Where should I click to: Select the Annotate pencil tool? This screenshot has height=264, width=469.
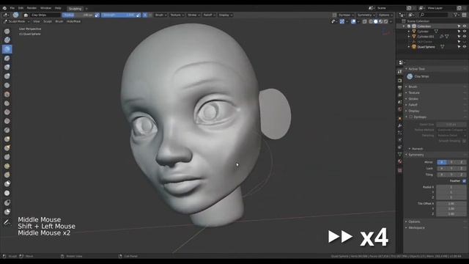point(7,222)
